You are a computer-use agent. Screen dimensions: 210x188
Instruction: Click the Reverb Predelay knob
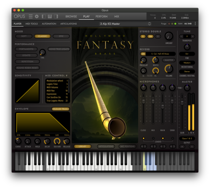tap(144, 60)
